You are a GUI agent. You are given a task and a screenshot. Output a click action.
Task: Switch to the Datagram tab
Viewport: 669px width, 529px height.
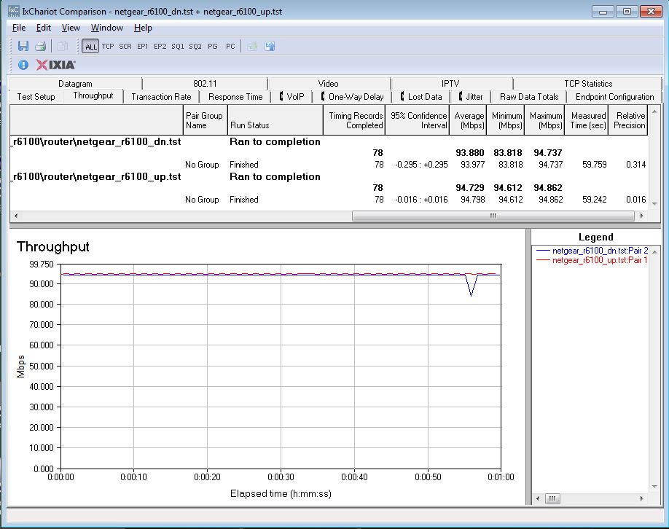[75, 84]
